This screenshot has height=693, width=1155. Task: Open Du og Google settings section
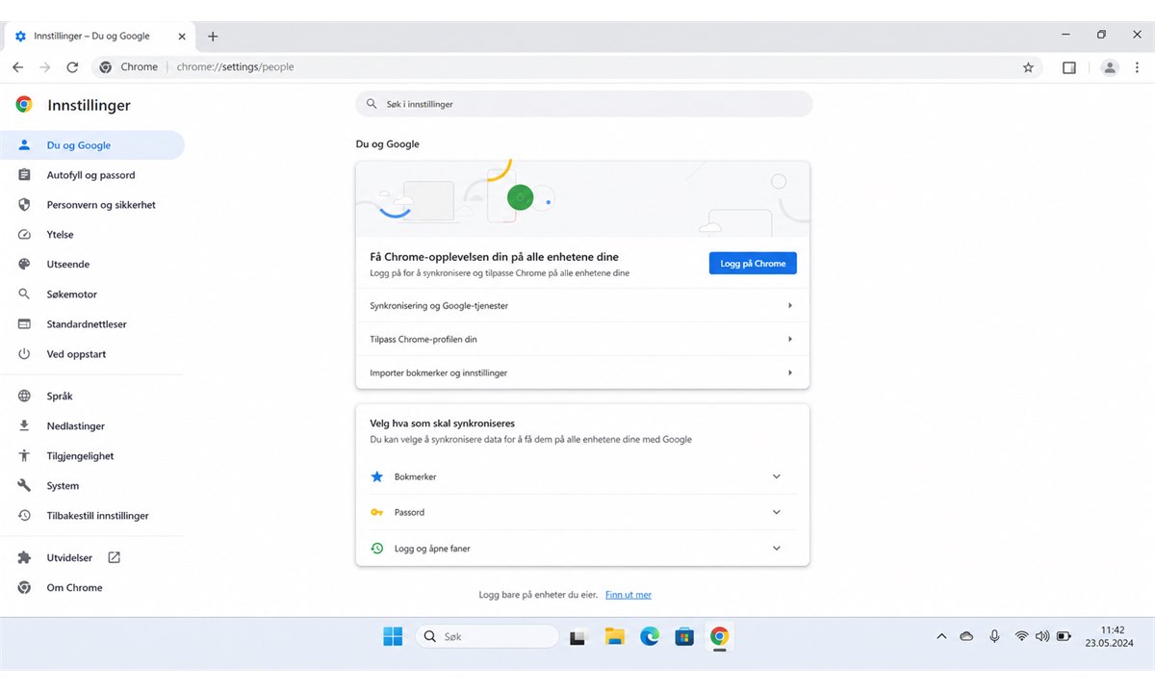click(91, 145)
